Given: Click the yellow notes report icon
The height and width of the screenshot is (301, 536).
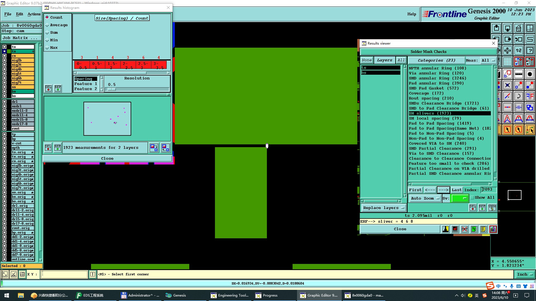Looking at the screenshot, I should coord(484,229).
